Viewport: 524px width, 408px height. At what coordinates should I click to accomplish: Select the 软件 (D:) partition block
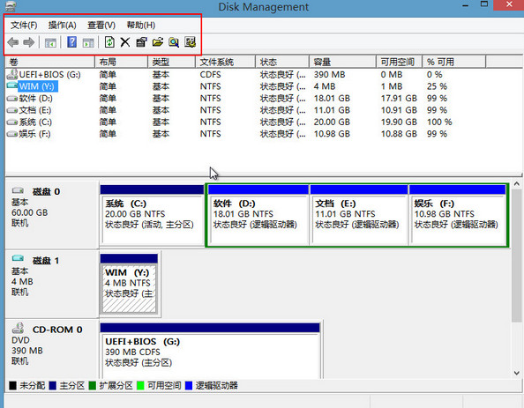pyautogui.click(x=258, y=215)
